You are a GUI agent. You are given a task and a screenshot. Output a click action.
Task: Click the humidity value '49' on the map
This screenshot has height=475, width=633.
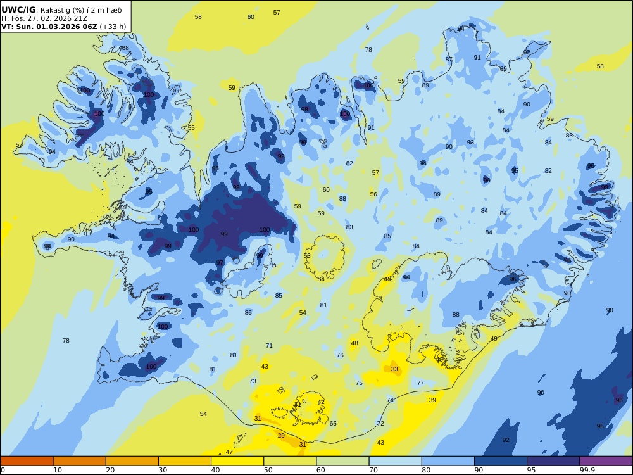tap(494, 339)
